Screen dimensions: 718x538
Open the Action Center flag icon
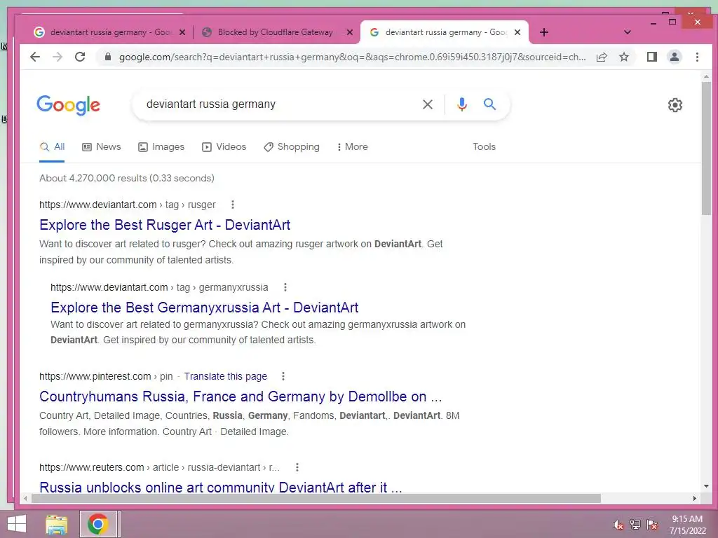pos(652,524)
